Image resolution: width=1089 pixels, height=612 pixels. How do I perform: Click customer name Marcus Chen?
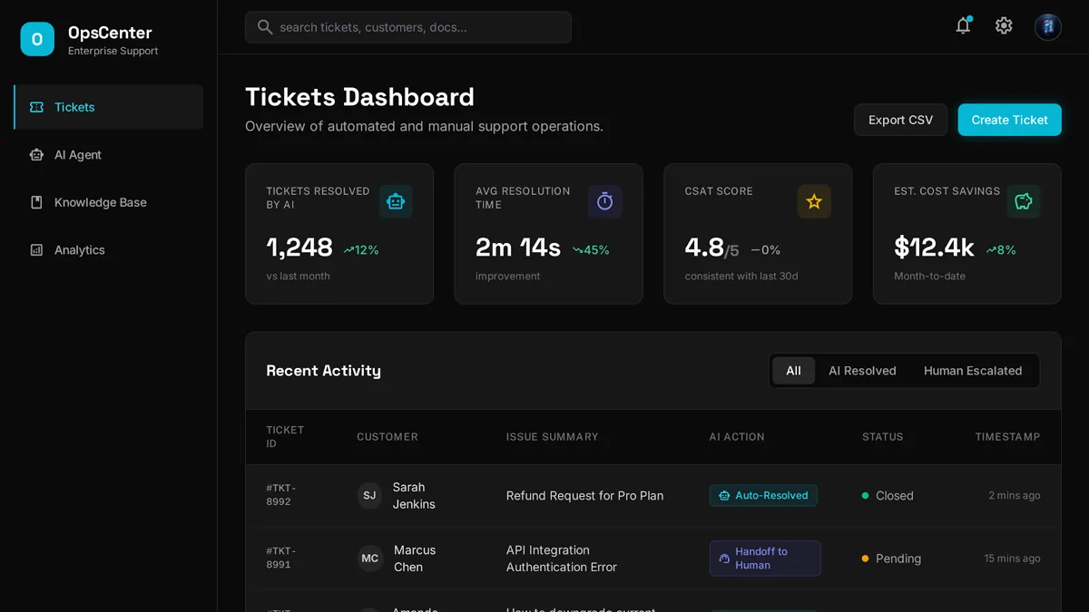[x=415, y=559]
